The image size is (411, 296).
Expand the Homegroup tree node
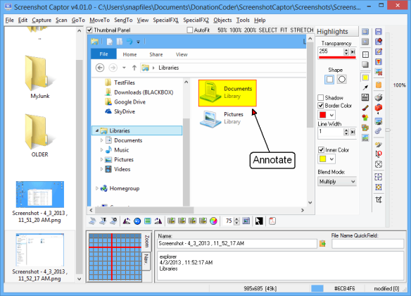click(96, 188)
